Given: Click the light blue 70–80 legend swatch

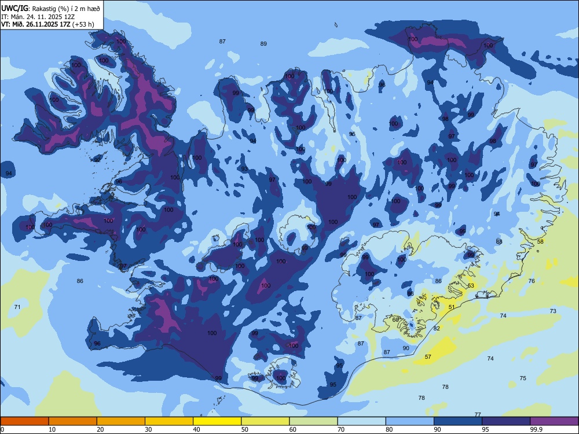Looking at the screenshot, I should tap(362, 421).
